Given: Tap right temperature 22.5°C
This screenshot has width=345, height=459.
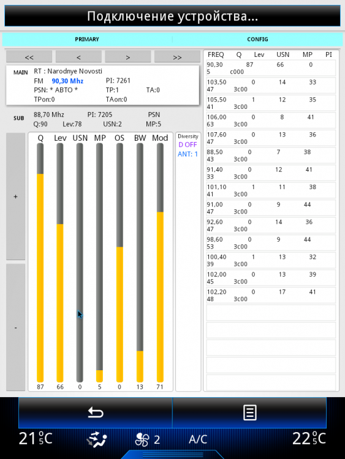Looking at the screenshot, I should point(309,439).
